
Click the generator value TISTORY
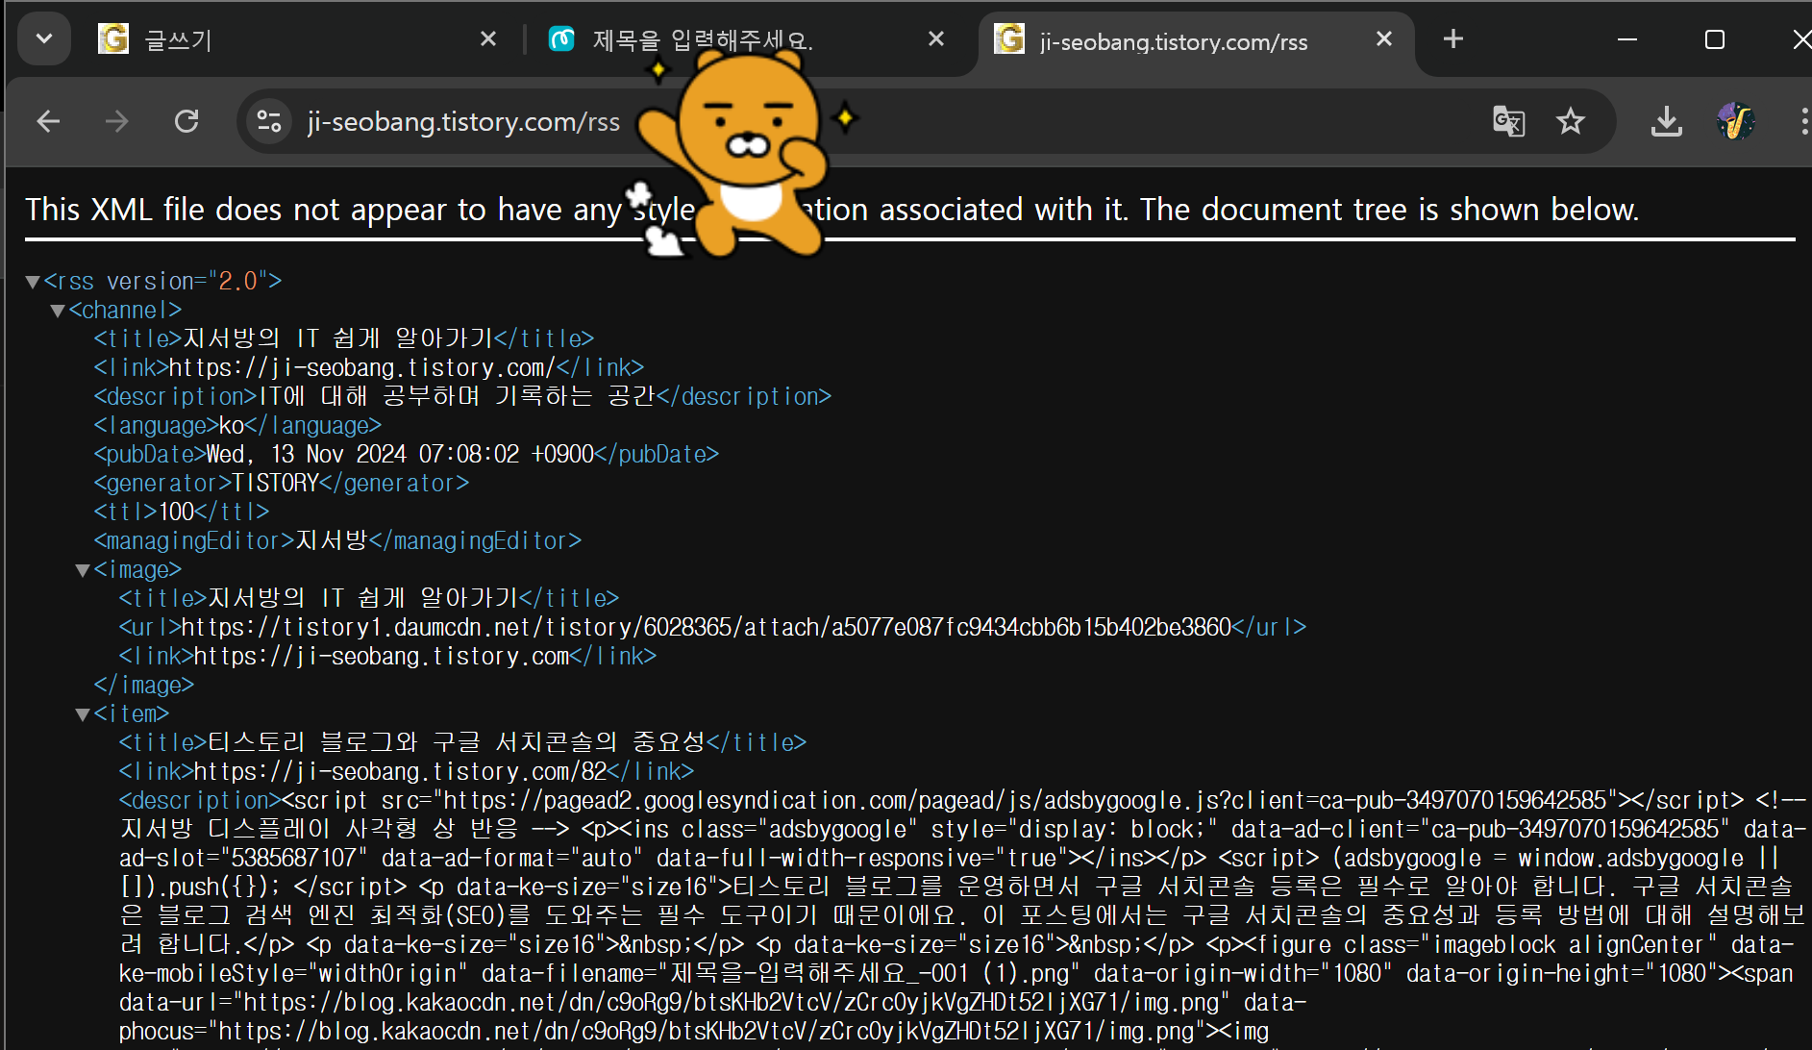(275, 483)
